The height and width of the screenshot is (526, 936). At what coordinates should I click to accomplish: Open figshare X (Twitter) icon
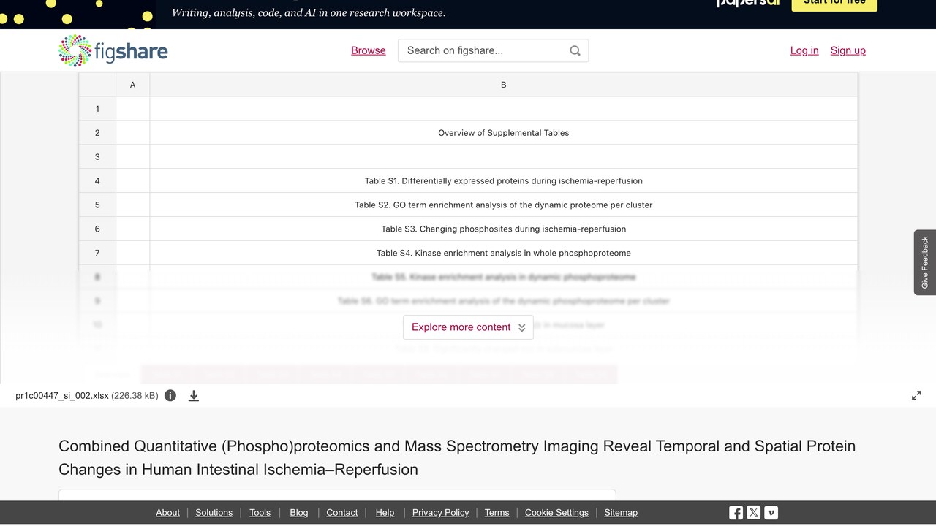pyautogui.click(x=754, y=513)
